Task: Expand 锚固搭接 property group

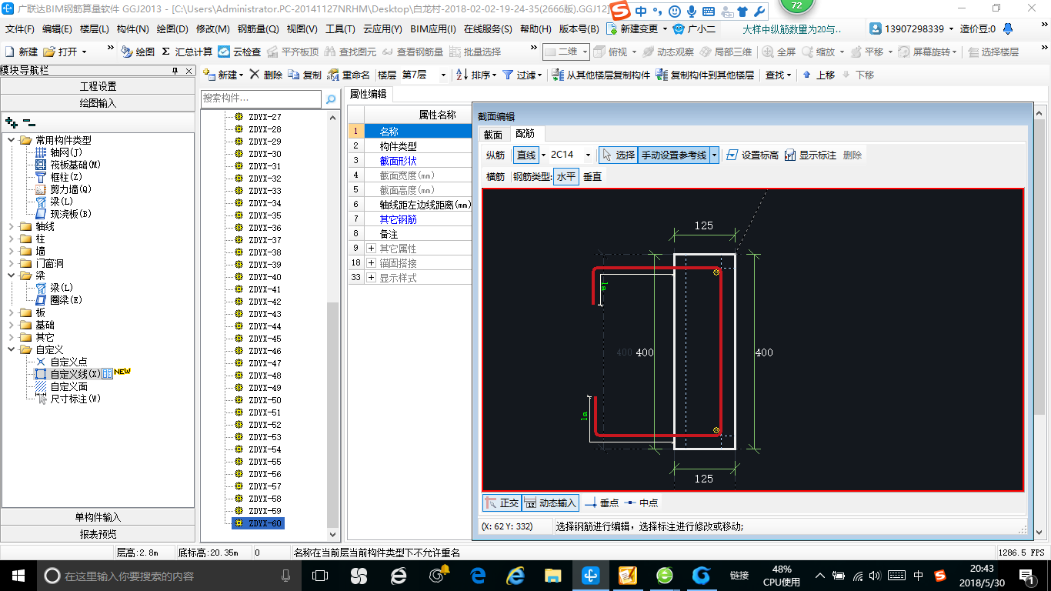Action: (x=372, y=263)
